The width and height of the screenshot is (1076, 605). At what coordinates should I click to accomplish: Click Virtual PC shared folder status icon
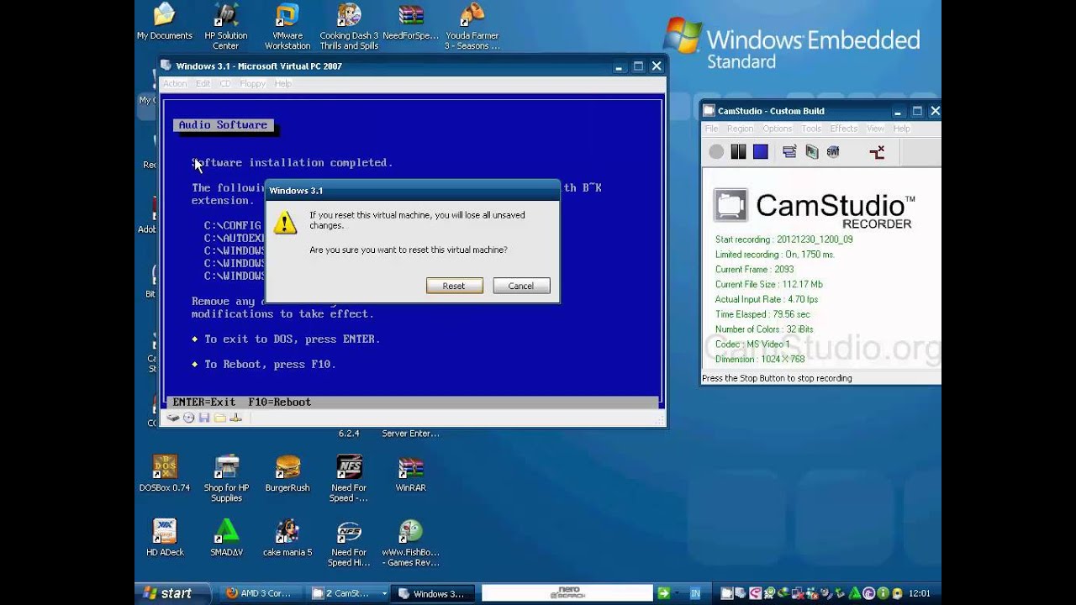click(x=220, y=418)
